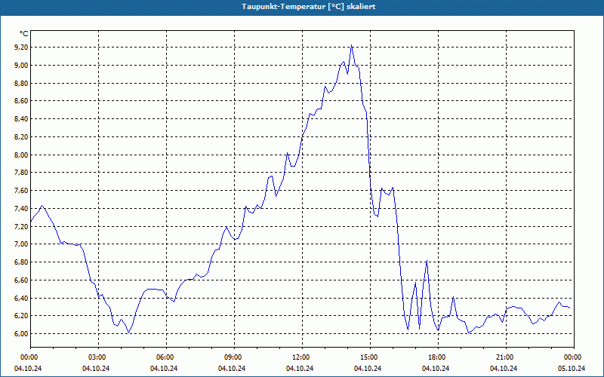
Task: Click the 18:00 time label on x-axis
Action: point(438,357)
